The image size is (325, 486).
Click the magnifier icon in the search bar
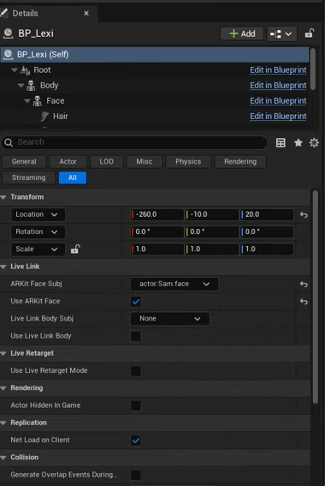(x=9, y=142)
